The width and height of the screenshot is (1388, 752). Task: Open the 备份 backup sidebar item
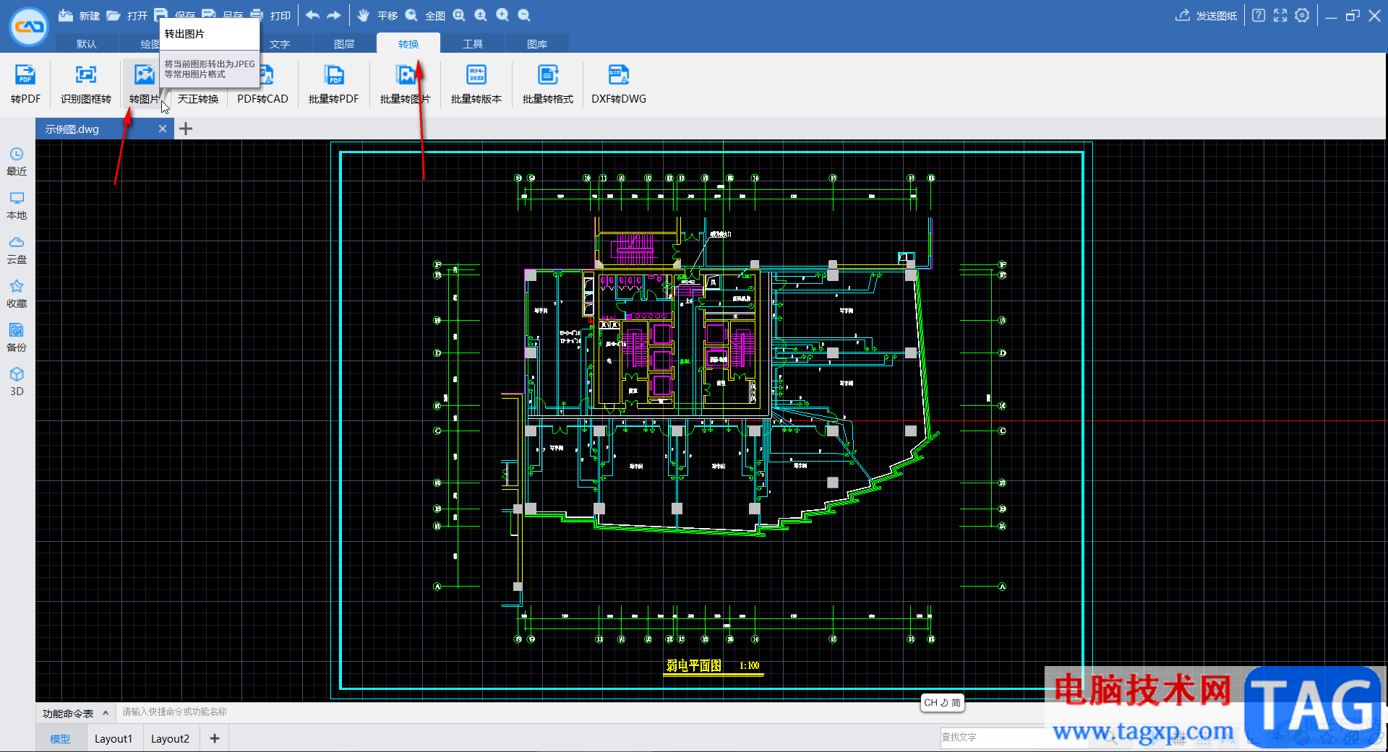17,338
